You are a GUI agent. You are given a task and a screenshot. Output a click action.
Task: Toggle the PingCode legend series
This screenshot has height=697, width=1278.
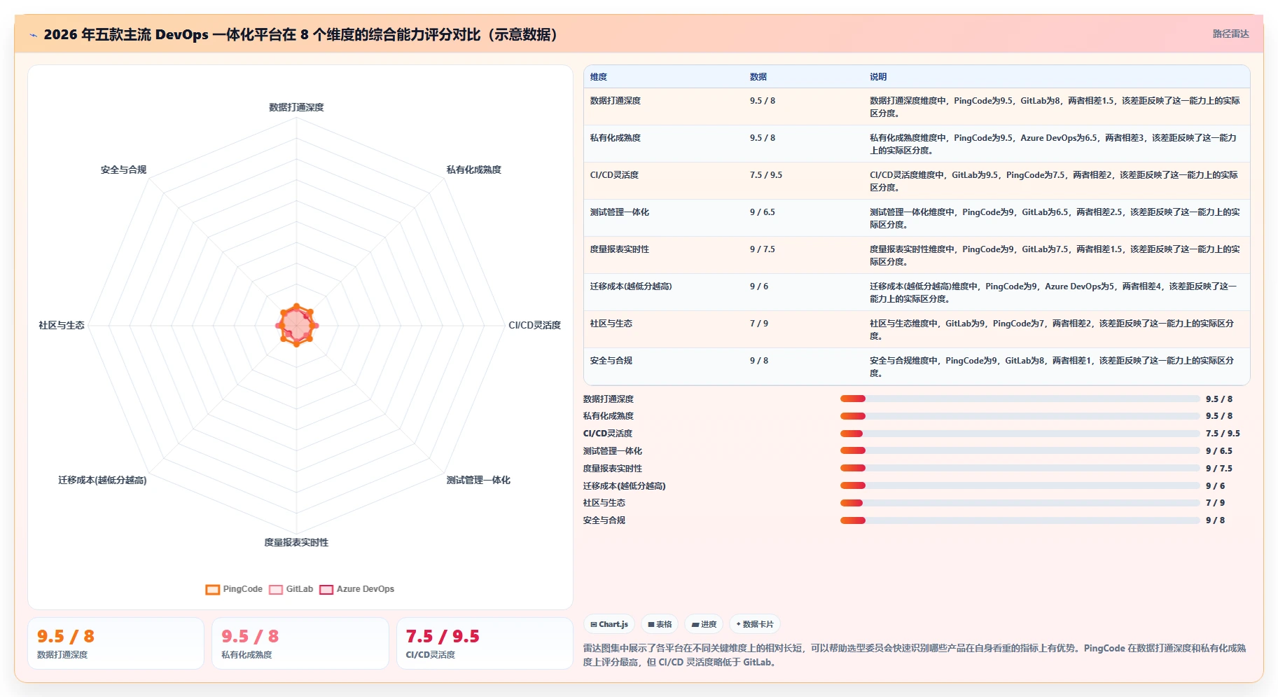(x=234, y=589)
